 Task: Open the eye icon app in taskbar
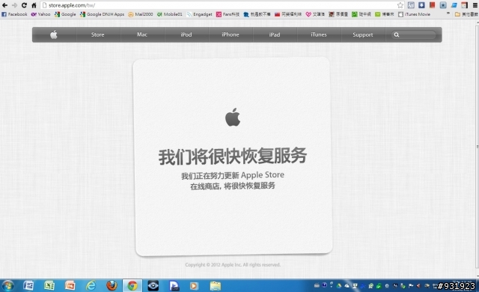pos(153,285)
